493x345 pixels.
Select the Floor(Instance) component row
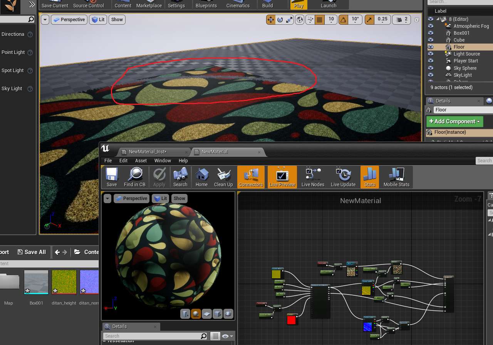(x=459, y=132)
